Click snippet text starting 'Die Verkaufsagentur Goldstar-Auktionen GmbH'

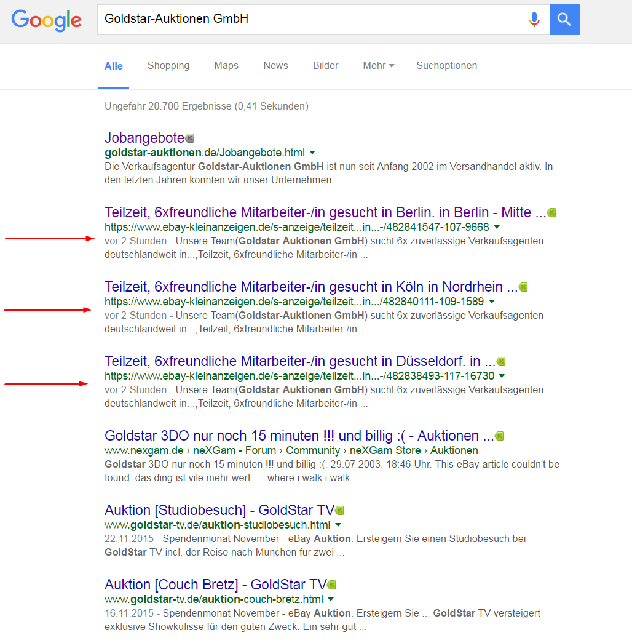coord(329,173)
